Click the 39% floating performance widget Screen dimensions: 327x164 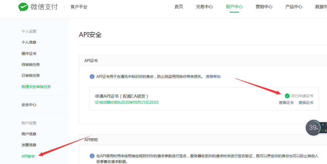coord(313,128)
